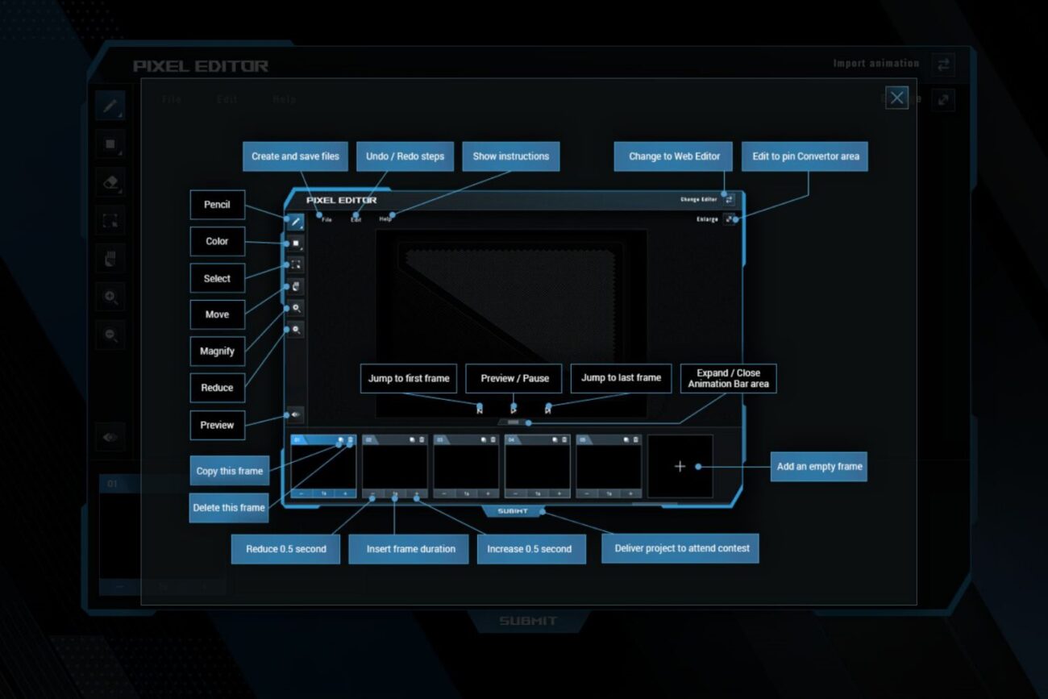Click the Enlarge expand icon in the diagram

[x=730, y=218]
